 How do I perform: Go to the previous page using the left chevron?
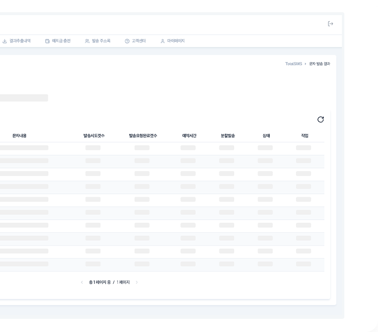(x=82, y=282)
